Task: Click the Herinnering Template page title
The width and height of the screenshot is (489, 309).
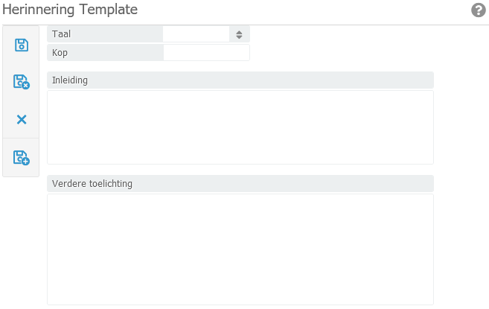Action: (x=70, y=10)
